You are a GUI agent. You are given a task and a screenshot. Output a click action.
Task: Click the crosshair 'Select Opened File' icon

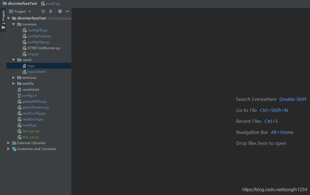43,11
